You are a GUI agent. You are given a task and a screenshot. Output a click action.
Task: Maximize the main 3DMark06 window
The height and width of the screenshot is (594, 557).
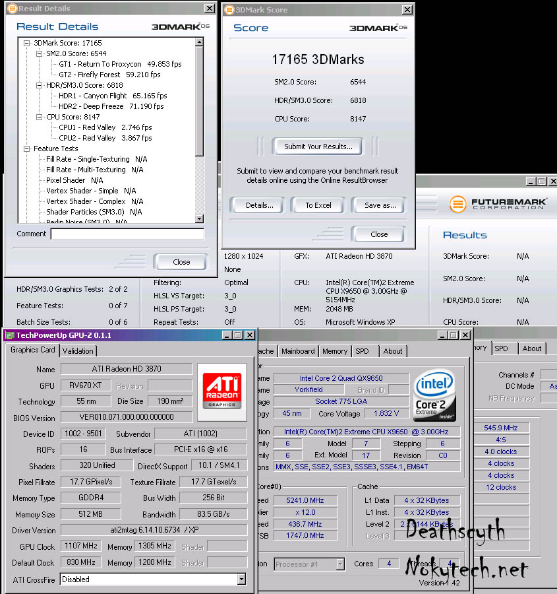point(542,181)
